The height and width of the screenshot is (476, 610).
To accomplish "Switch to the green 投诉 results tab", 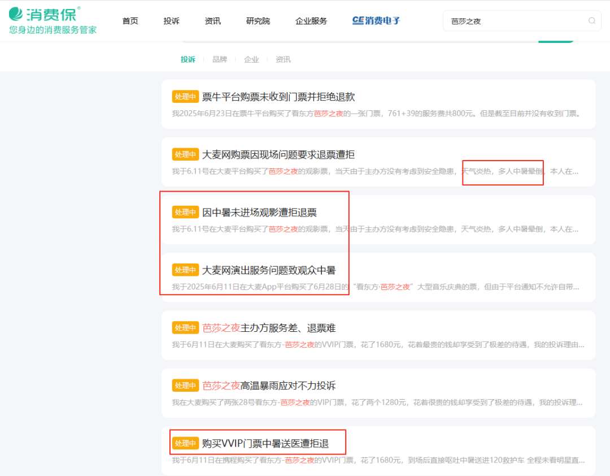I will click(188, 59).
